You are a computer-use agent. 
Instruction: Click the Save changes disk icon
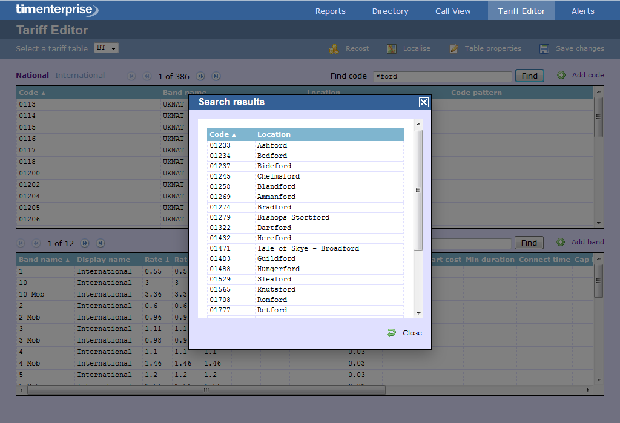coord(544,49)
